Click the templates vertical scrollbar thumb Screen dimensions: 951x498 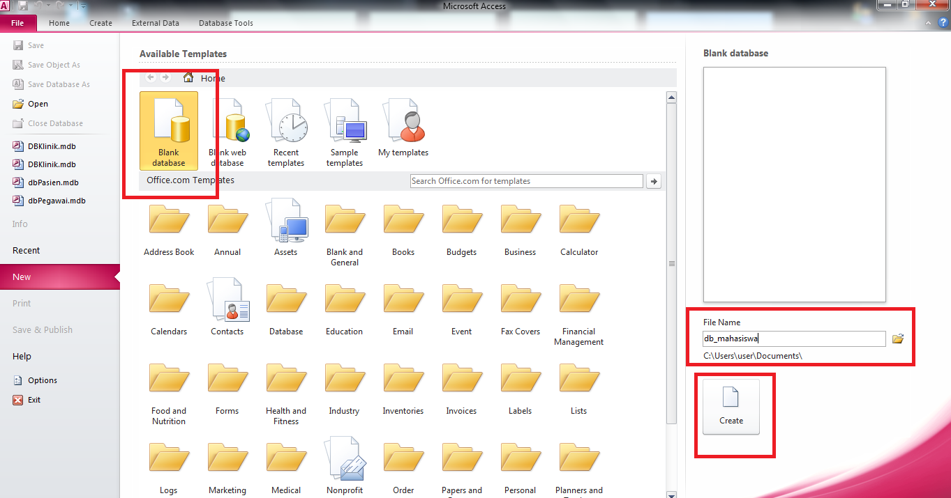click(671, 263)
